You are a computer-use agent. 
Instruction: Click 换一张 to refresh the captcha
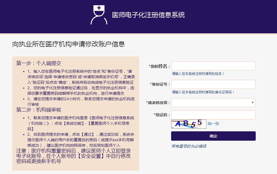(213, 124)
